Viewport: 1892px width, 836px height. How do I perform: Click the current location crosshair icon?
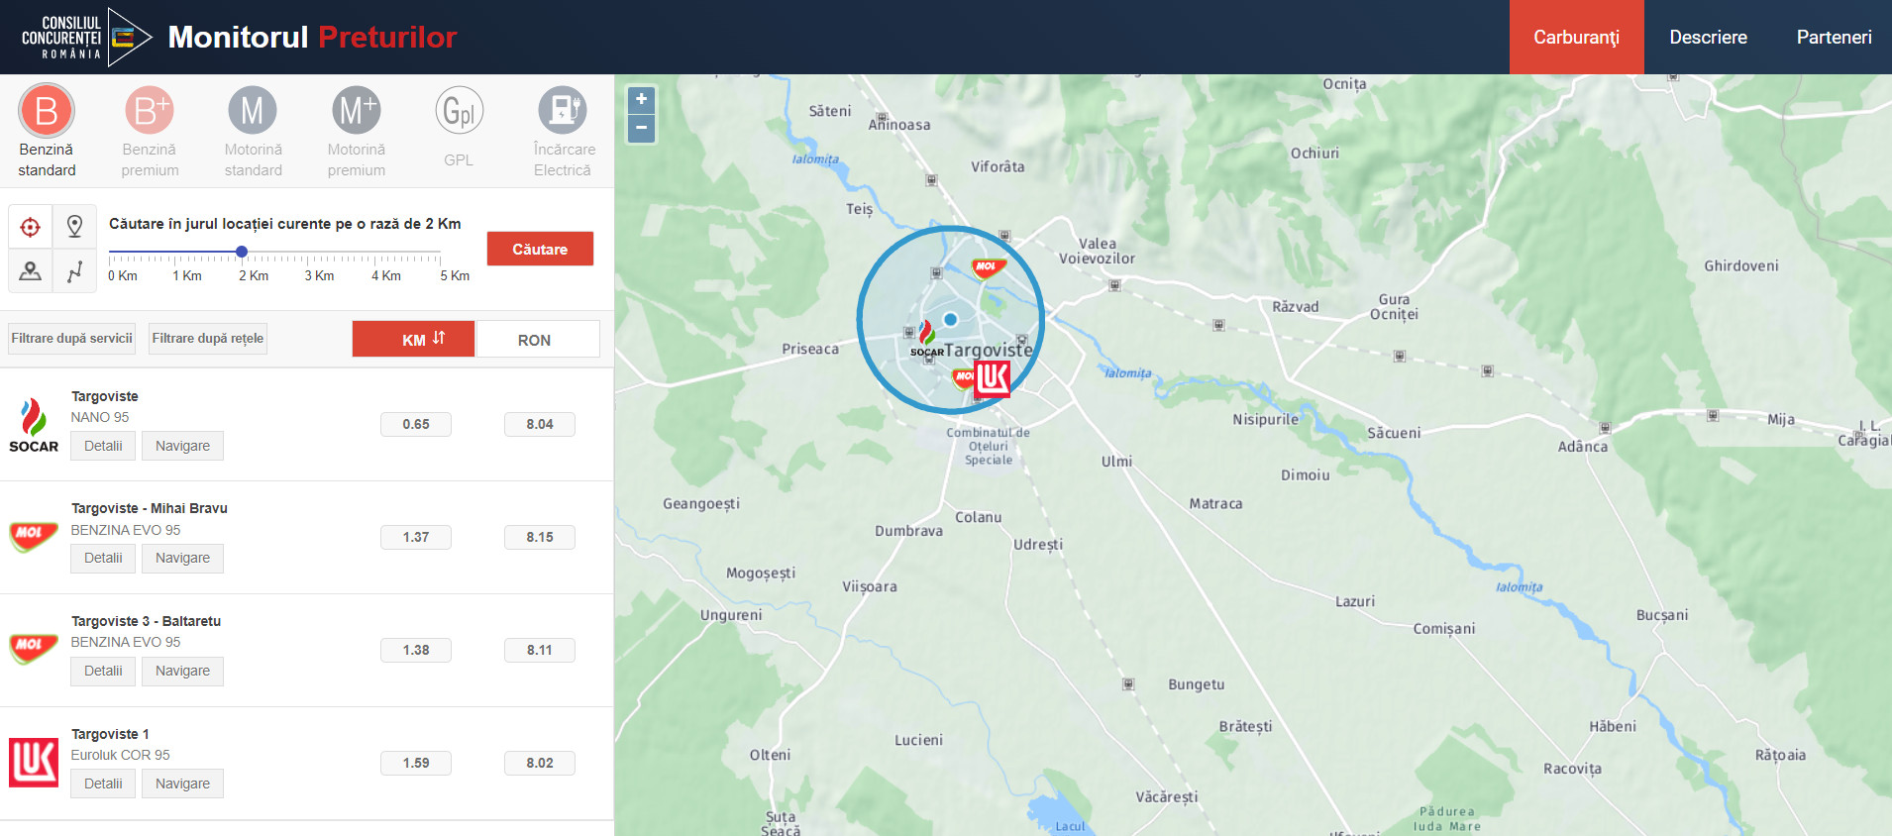click(x=31, y=227)
